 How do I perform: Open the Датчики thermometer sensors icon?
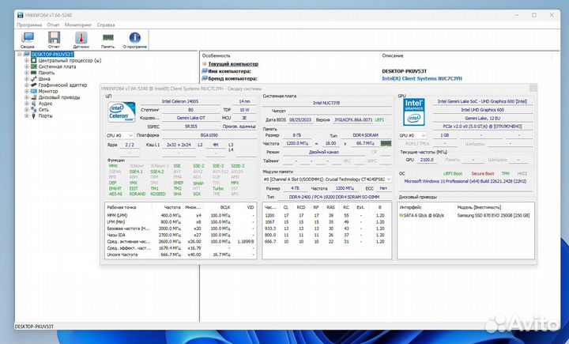[81, 40]
